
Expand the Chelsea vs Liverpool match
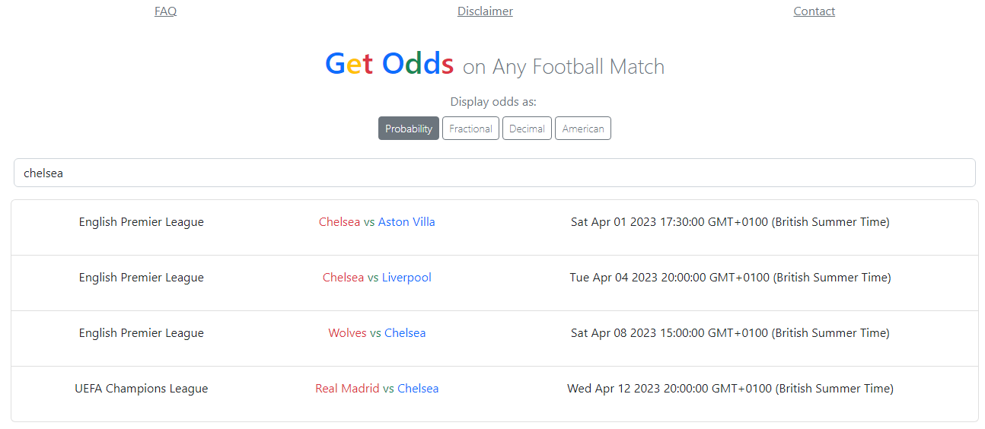pos(377,278)
